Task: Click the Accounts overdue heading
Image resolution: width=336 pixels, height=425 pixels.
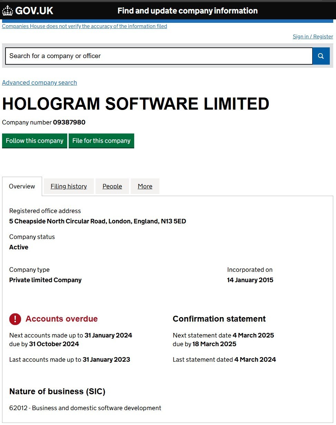Action: click(x=62, y=319)
